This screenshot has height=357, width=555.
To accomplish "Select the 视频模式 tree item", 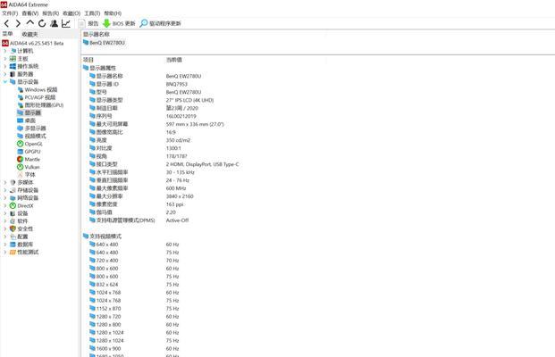I will [31, 136].
